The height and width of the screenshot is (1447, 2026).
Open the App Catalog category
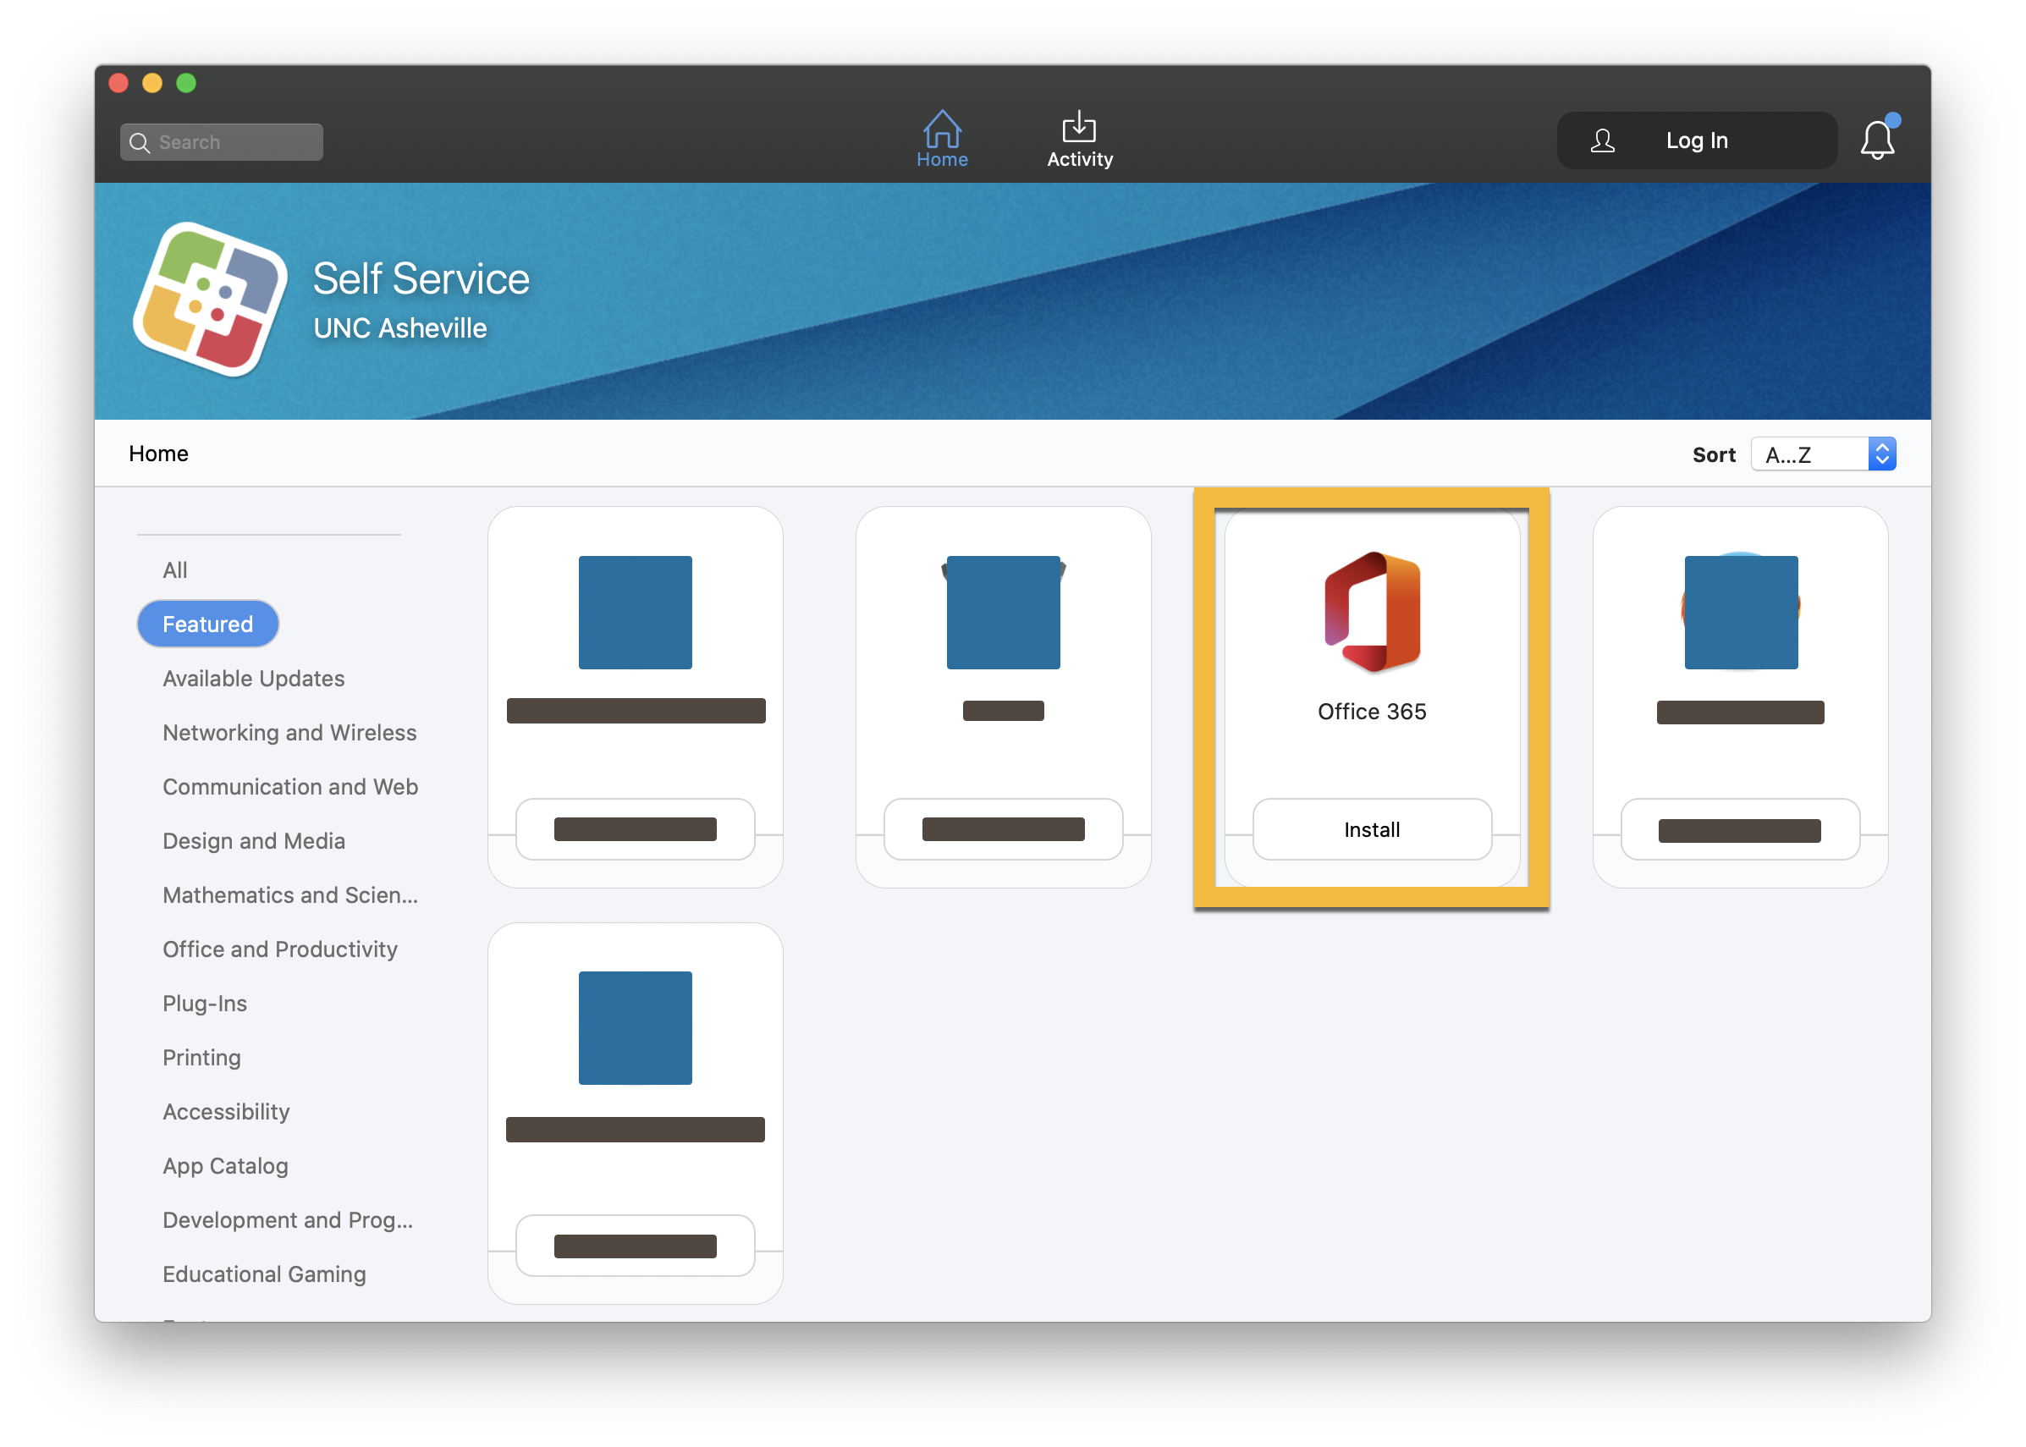tap(225, 1165)
